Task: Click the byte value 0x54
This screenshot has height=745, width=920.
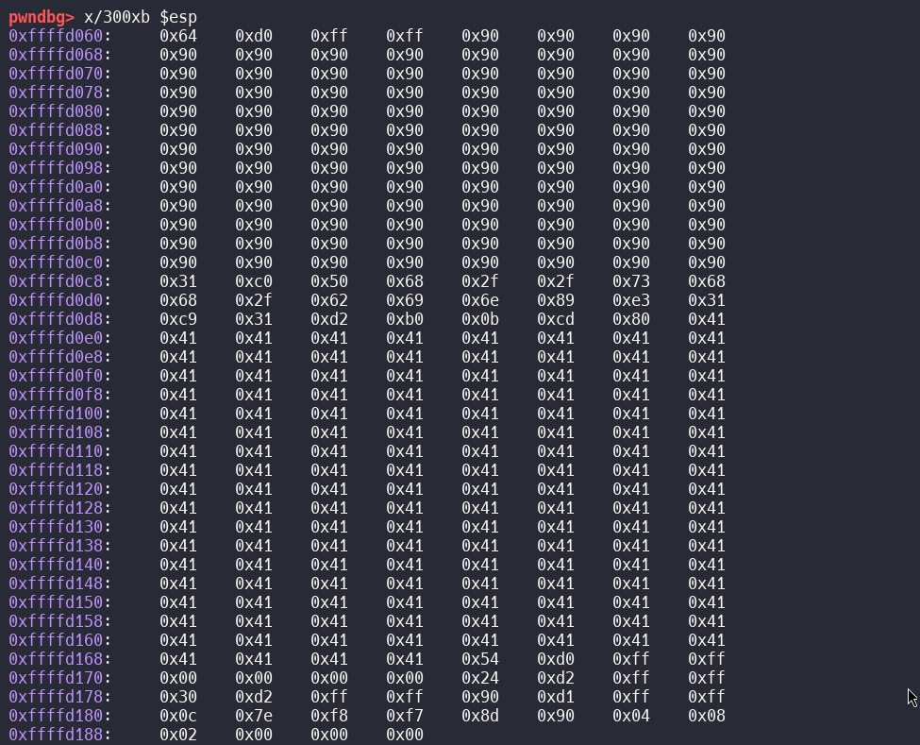Action: pos(480,659)
